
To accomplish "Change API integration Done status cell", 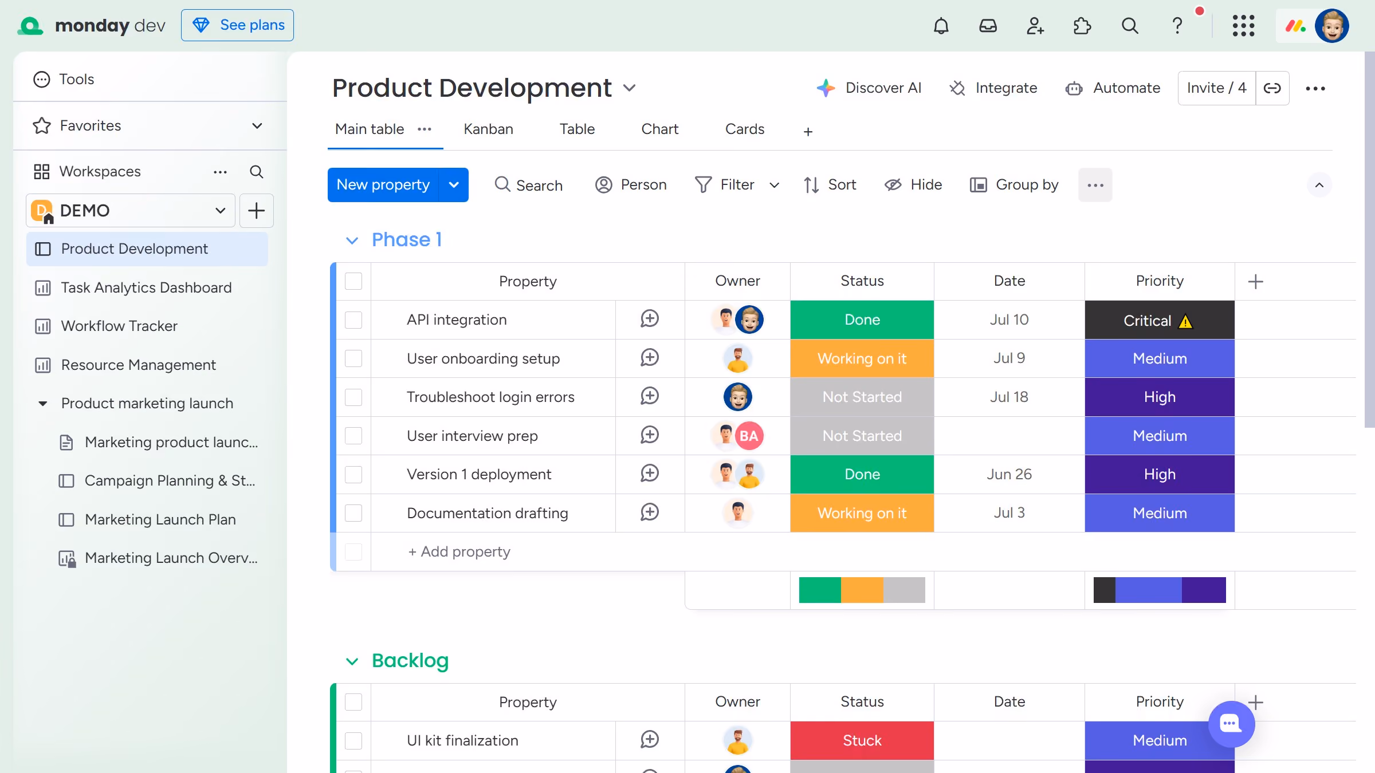I will coord(862,320).
